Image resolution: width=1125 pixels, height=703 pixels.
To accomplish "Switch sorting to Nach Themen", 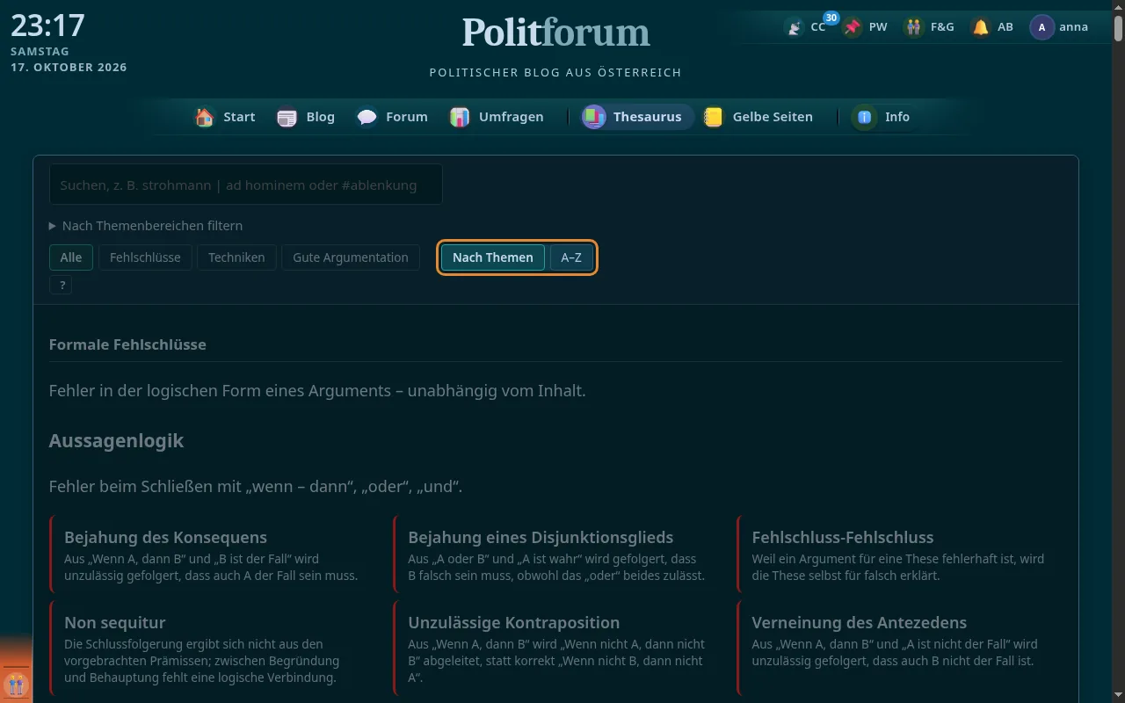I will [x=493, y=257].
